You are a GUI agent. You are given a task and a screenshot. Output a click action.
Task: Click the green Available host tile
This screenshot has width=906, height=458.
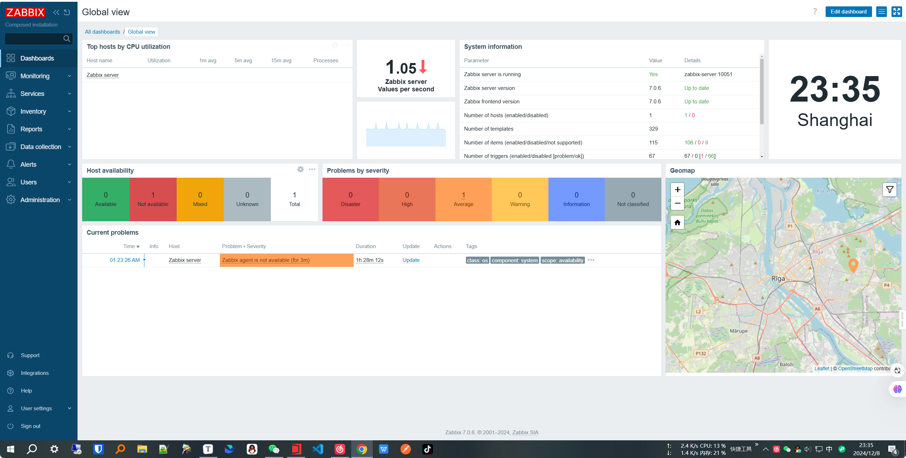(106, 200)
